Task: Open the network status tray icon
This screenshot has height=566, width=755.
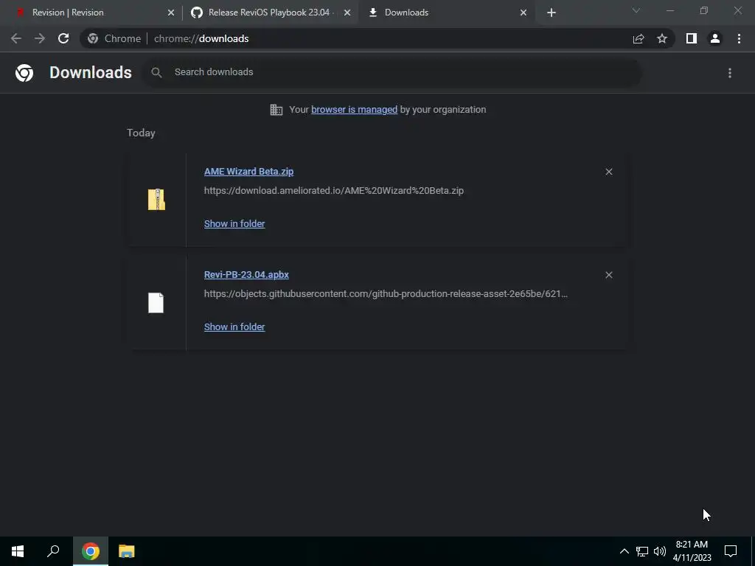Action: (642, 551)
